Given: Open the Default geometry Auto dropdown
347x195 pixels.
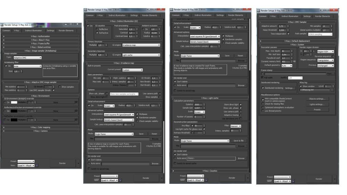Looking at the screenshot, I should 287,66.
